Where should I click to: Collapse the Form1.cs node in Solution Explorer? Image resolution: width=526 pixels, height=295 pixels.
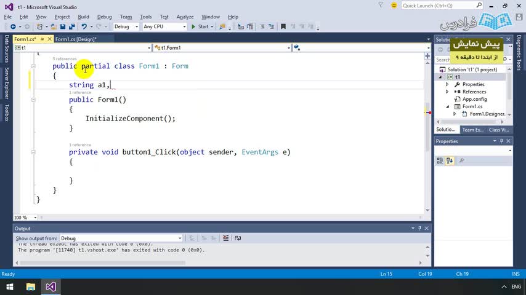point(448,106)
